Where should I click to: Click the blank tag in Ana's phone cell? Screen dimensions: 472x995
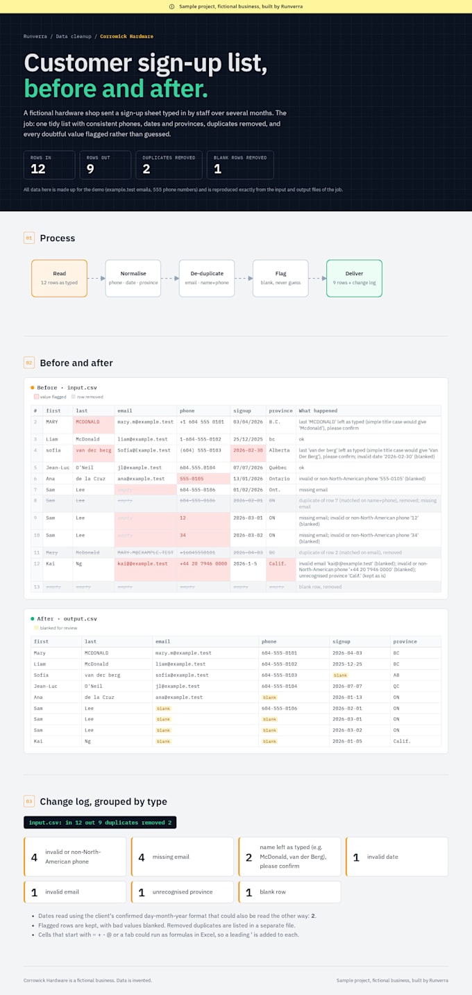point(269,697)
